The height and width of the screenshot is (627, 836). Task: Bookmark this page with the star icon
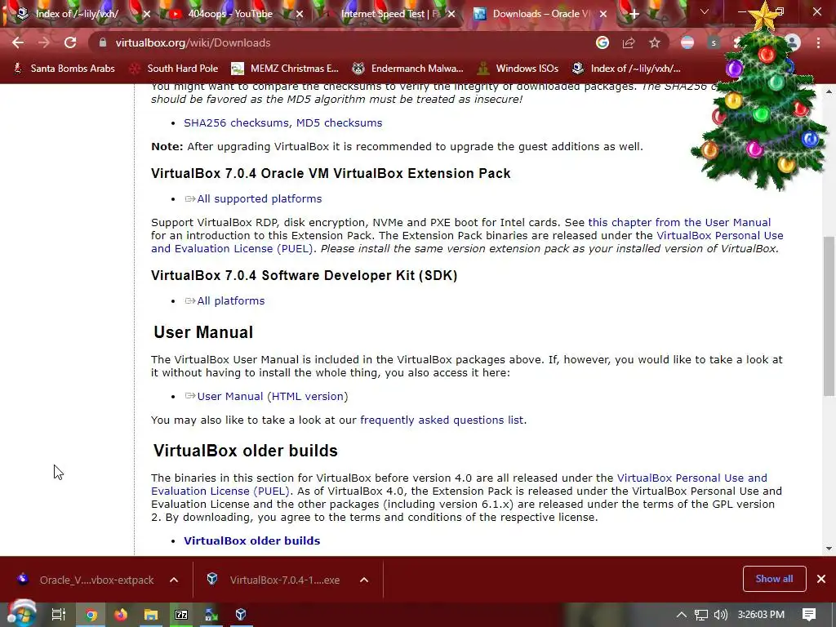tap(655, 42)
